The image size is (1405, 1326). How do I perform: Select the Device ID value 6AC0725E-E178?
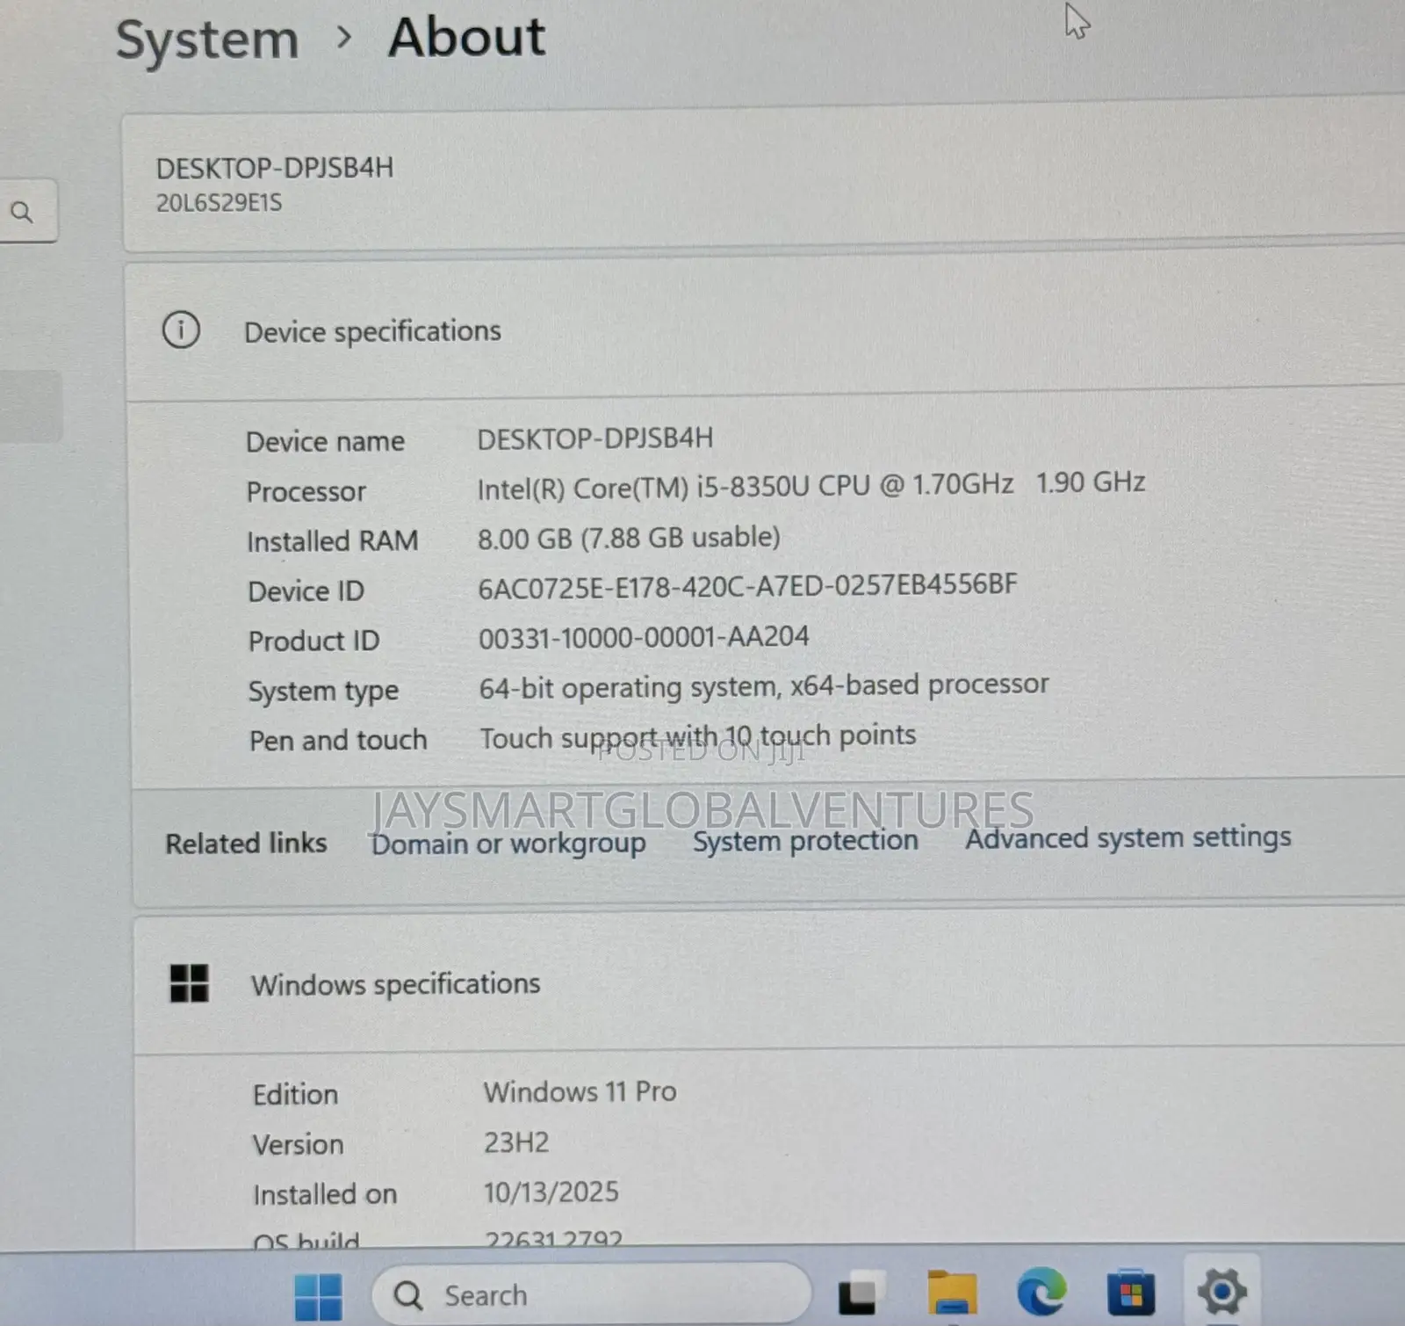pyautogui.click(x=747, y=586)
